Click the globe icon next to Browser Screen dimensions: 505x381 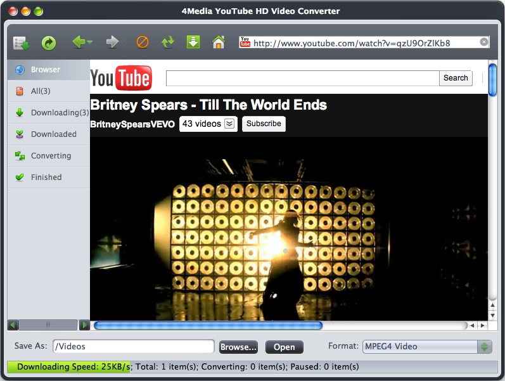click(x=20, y=70)
